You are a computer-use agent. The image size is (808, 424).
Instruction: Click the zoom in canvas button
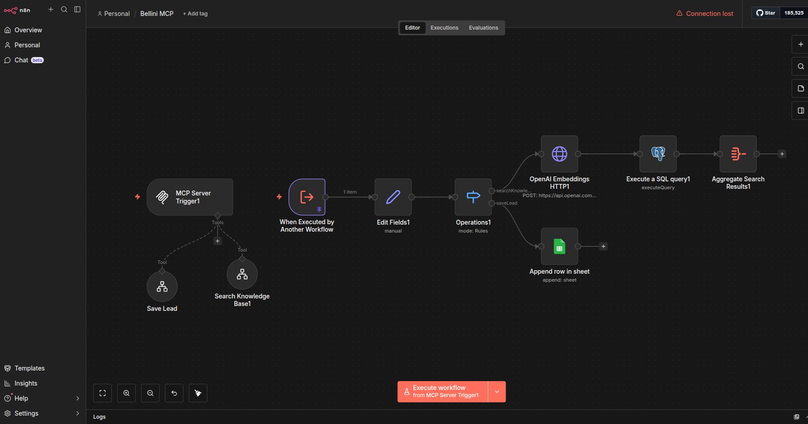[x=126, y=393]
